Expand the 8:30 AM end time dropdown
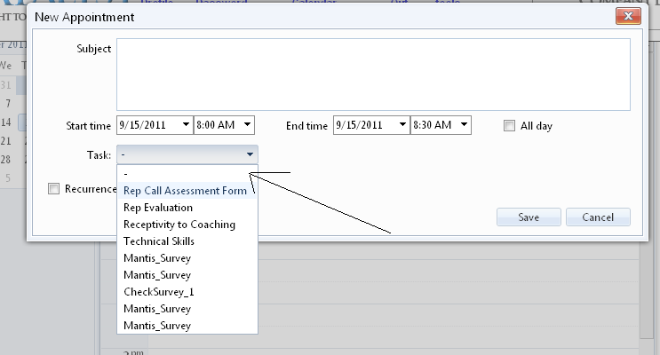This screenshot has width=660, height=355. [463, 126]
